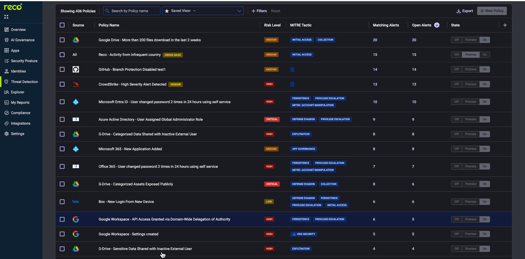Click the New Policy button
525x259 pixels.
coord(492,11)
